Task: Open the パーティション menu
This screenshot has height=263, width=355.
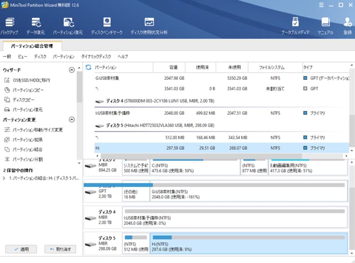Action: click(x=64, y=57)
